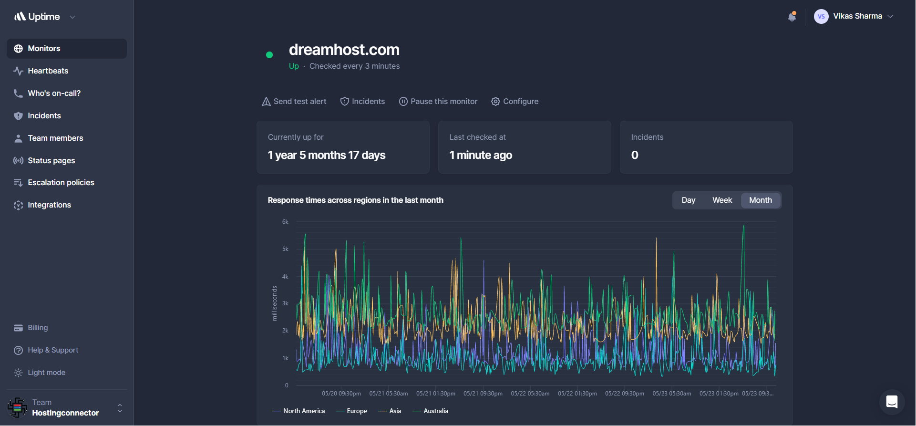Click the Status pages broadcast icon

pyautogui.click(x=18, y=161)
